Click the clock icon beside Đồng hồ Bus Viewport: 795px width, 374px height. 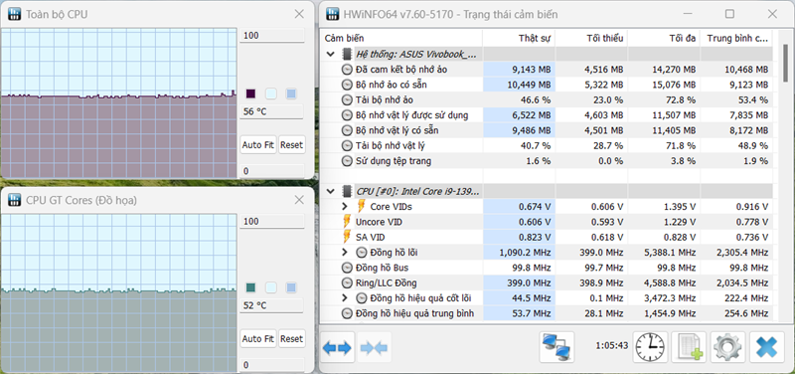pyautogui.click(x=347, y=268)
